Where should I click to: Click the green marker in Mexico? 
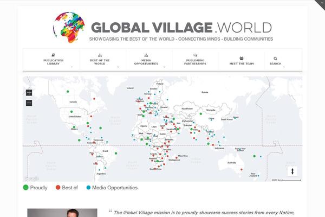[x=74, y=127]
